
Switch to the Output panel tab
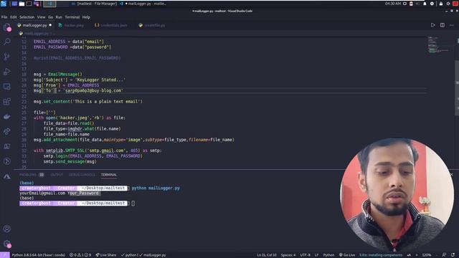click(57, 175)
